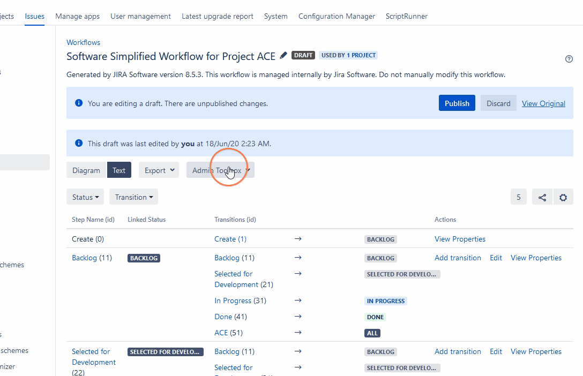Go to the ScriptRunner tab
This screenshot has width=583, height=376.
pyautogui.click(x=407, y=16)
